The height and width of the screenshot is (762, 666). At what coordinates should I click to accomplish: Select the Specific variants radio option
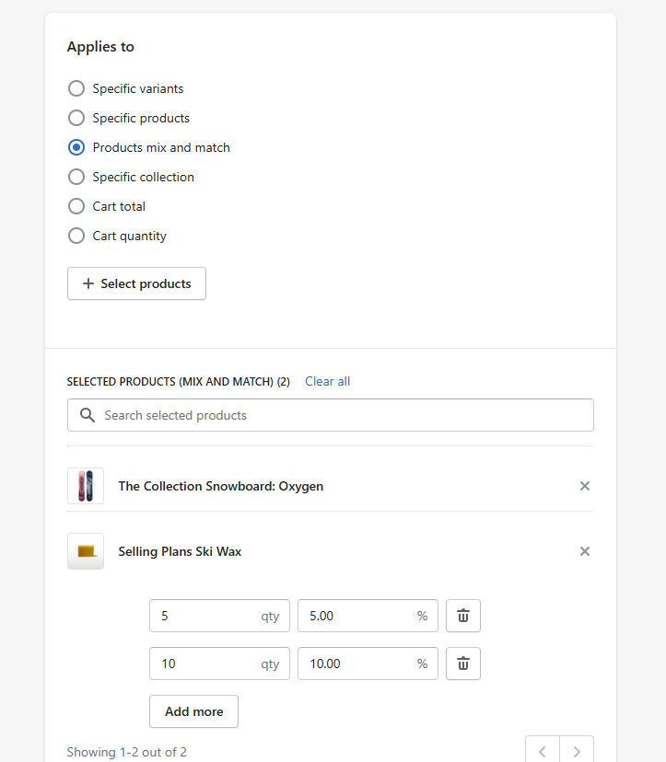(76, 88)
